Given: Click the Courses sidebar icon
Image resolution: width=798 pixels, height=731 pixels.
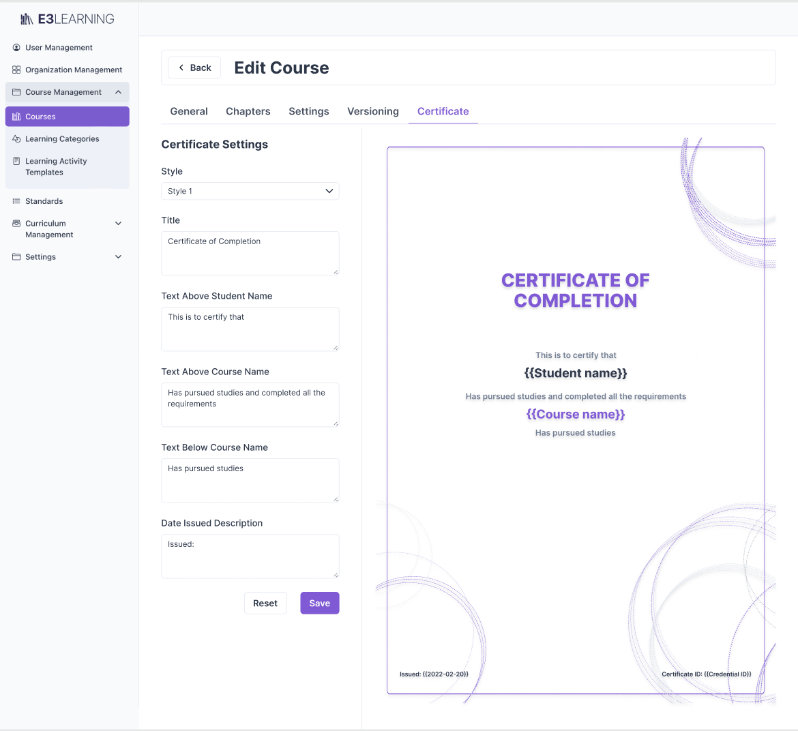Looking at the screenshot, I should coord(16,117).
